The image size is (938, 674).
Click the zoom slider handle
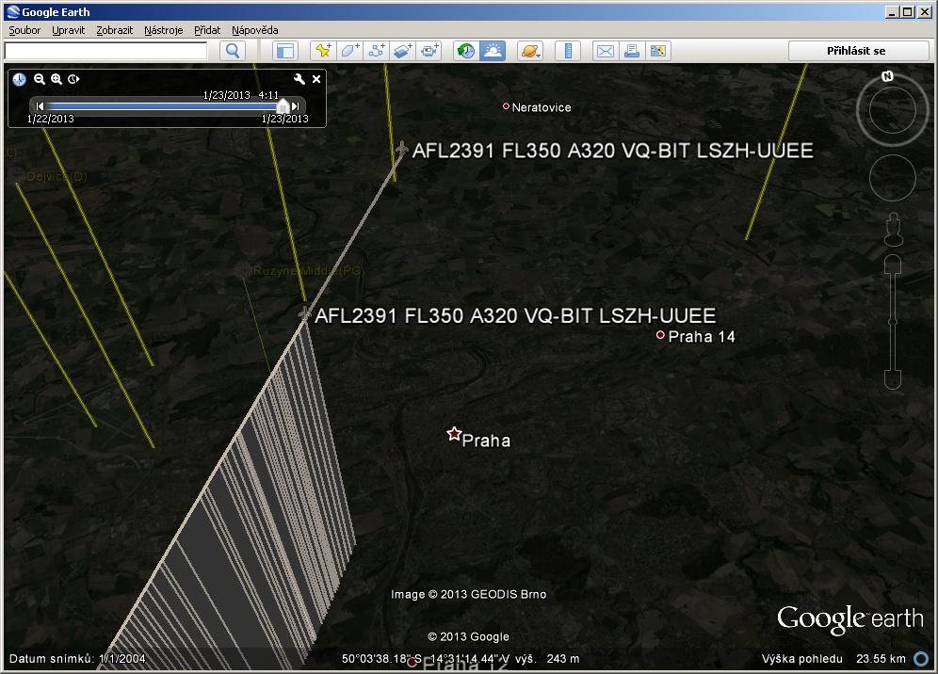(x=893, y=322)
